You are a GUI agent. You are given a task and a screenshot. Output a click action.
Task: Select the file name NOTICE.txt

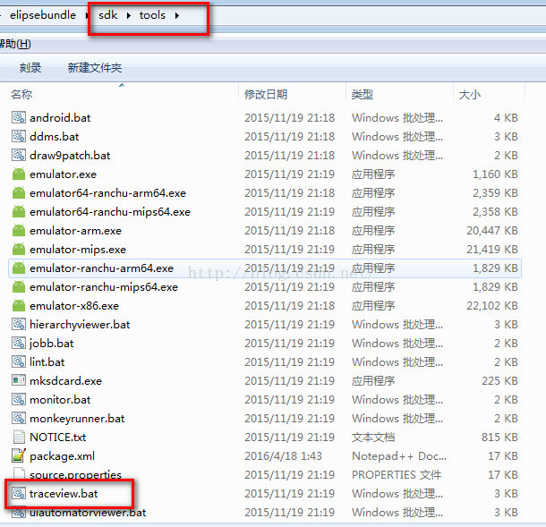58,438
